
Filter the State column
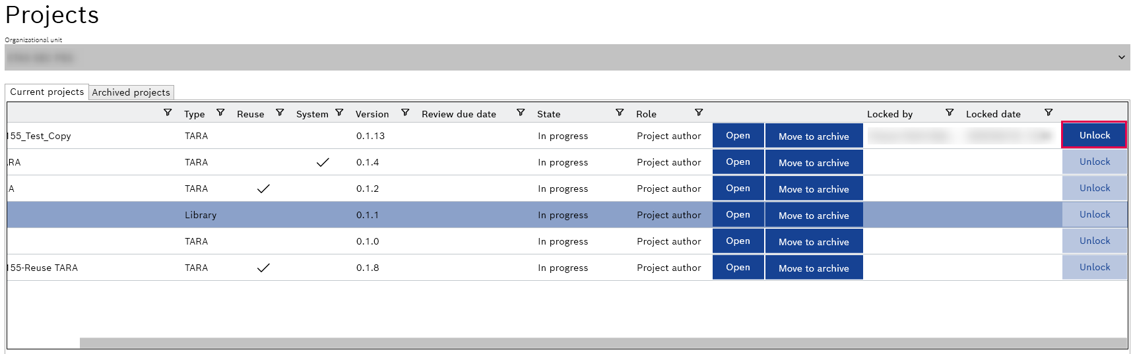pyautogui.click(x=620, y=113)
